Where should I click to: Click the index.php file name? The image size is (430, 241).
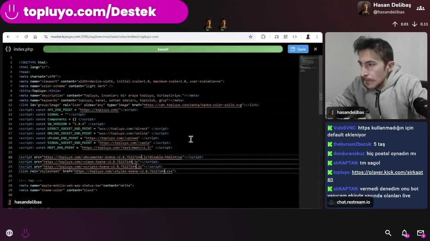pyautogui.click(x=23, y=49)
